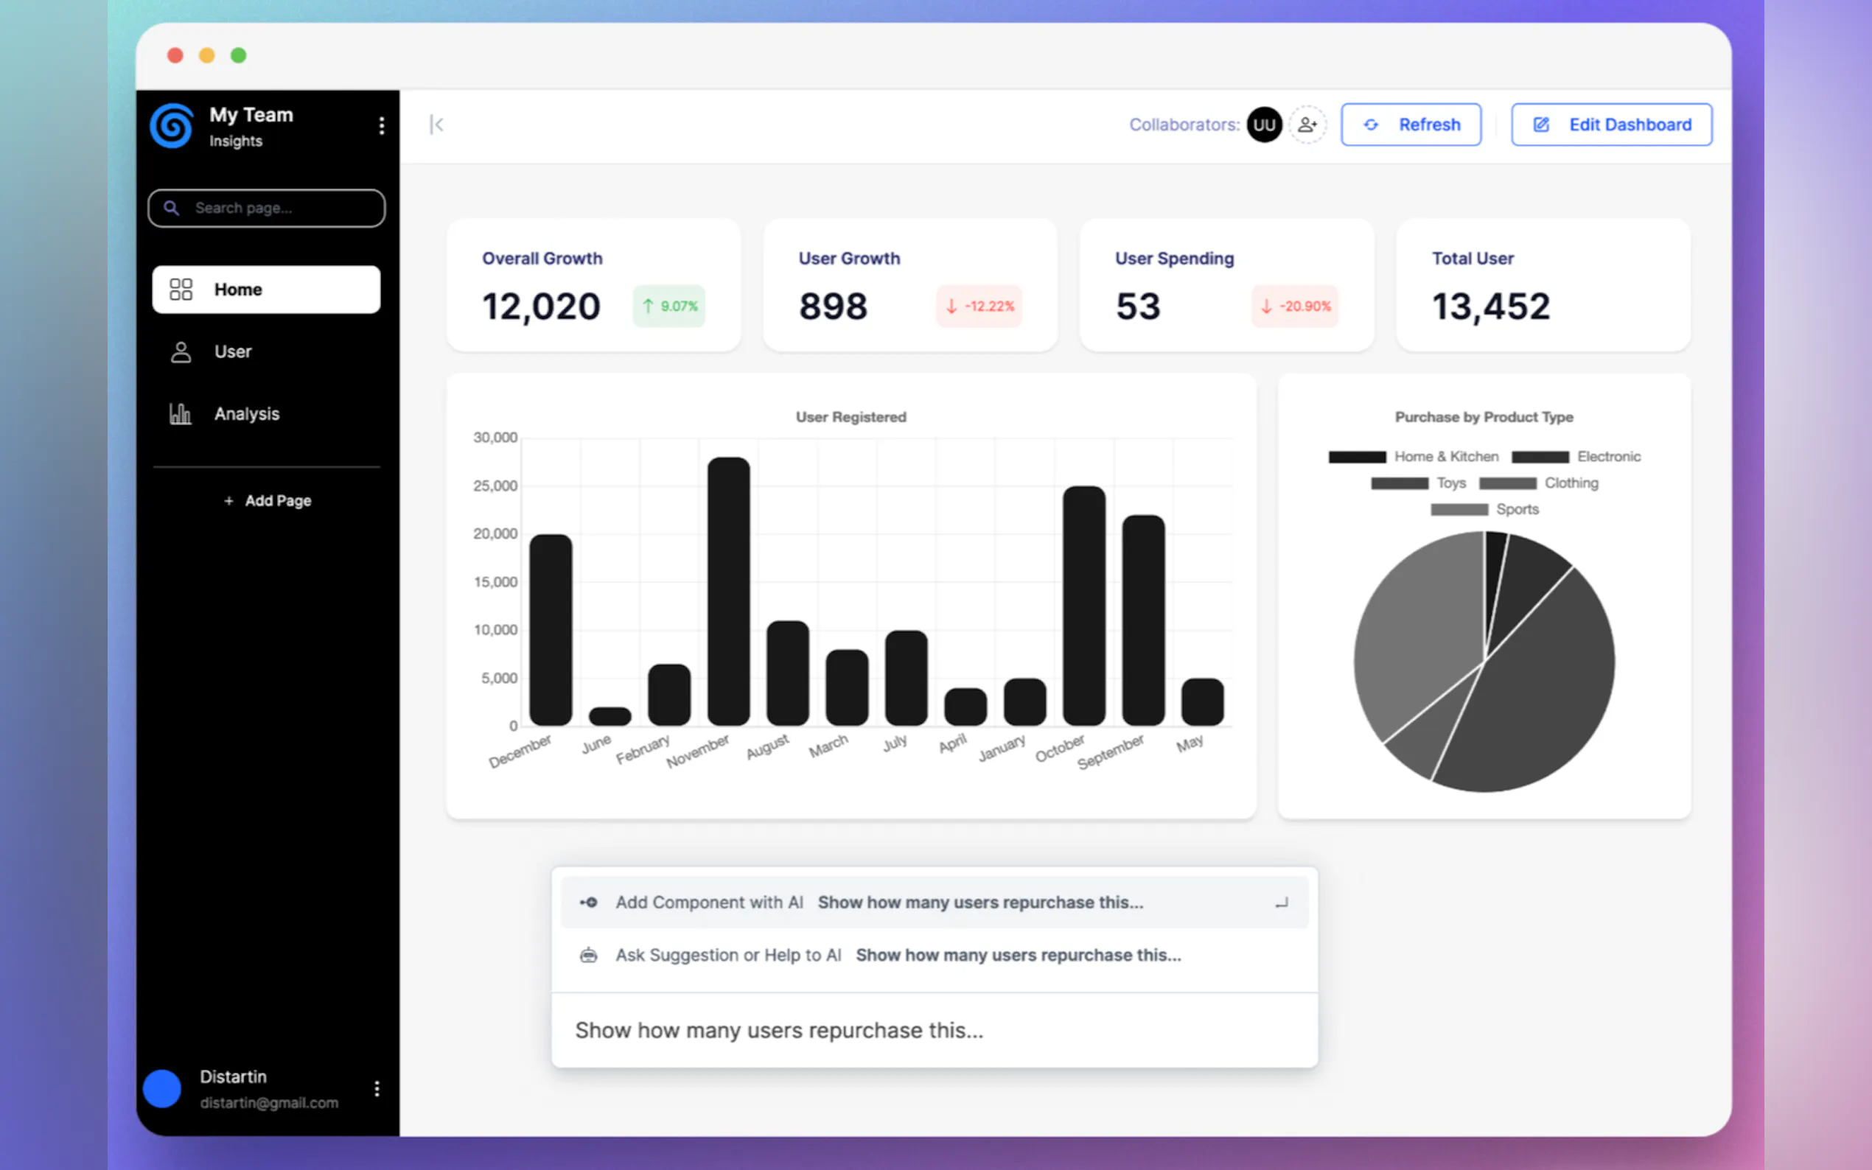Click the Distartin blue avatar
The width and height of the screenshot is (1872, 1170).
click(x=161, y=1089)
